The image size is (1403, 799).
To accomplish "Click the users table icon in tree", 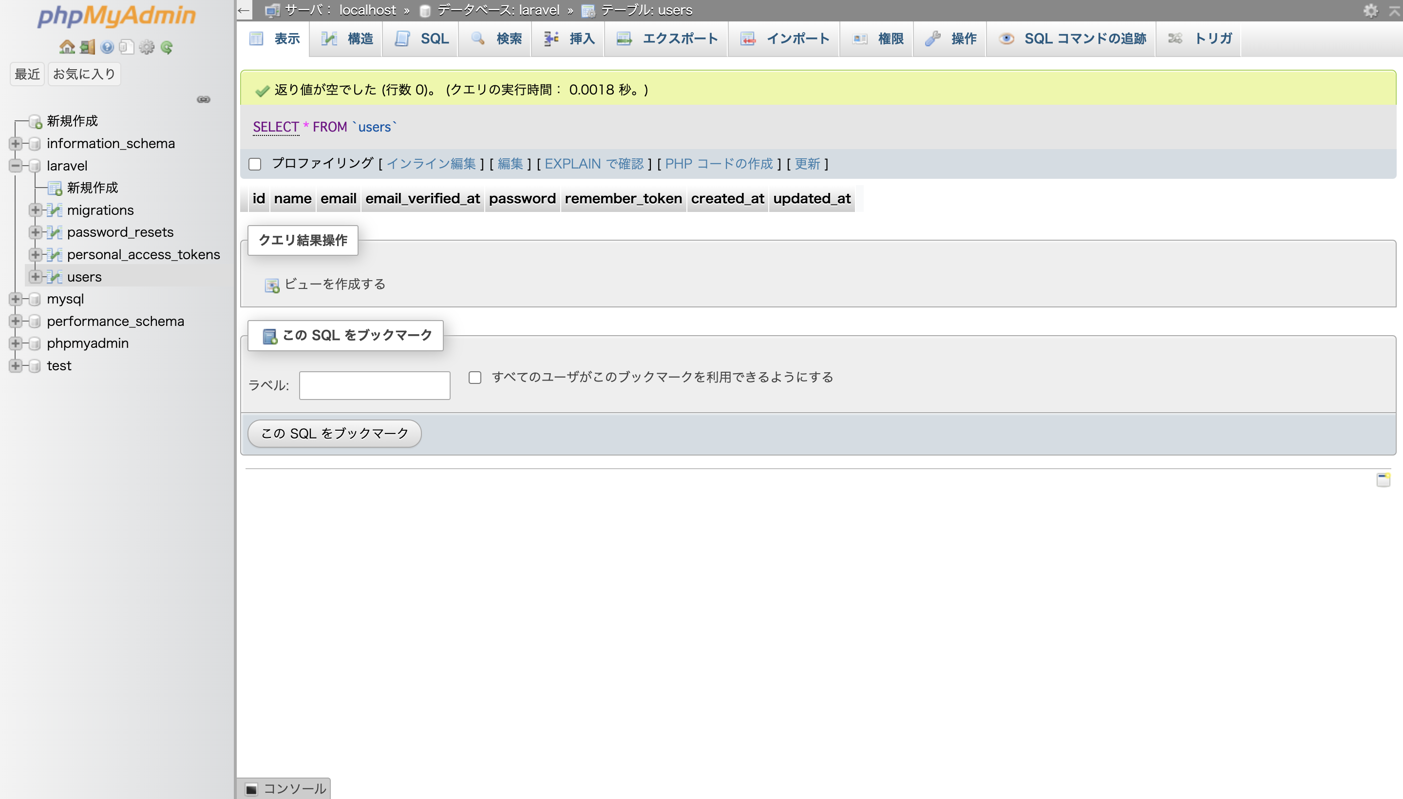I will (x=55, y=277).
